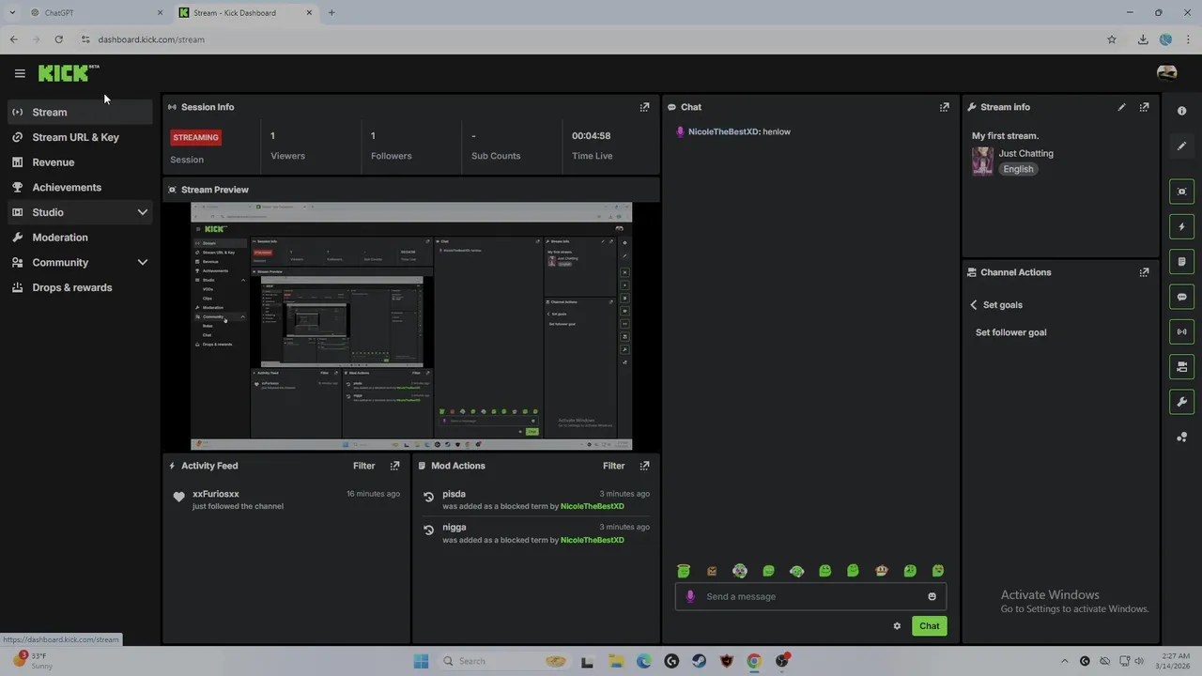Toggle activity feed lightning widget in sidebar
The image size is (1202, 676).
coord(1181,226)
